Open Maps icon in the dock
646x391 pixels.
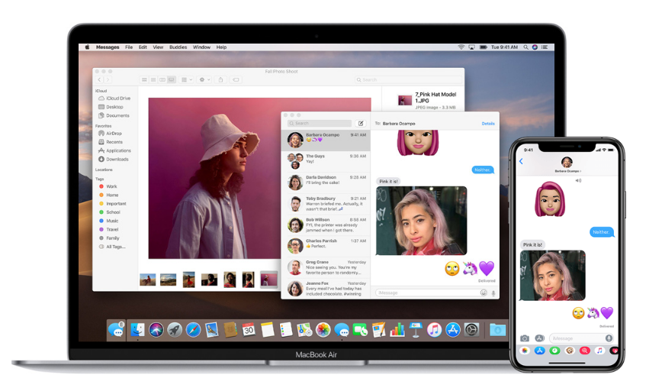pos(304,330)
